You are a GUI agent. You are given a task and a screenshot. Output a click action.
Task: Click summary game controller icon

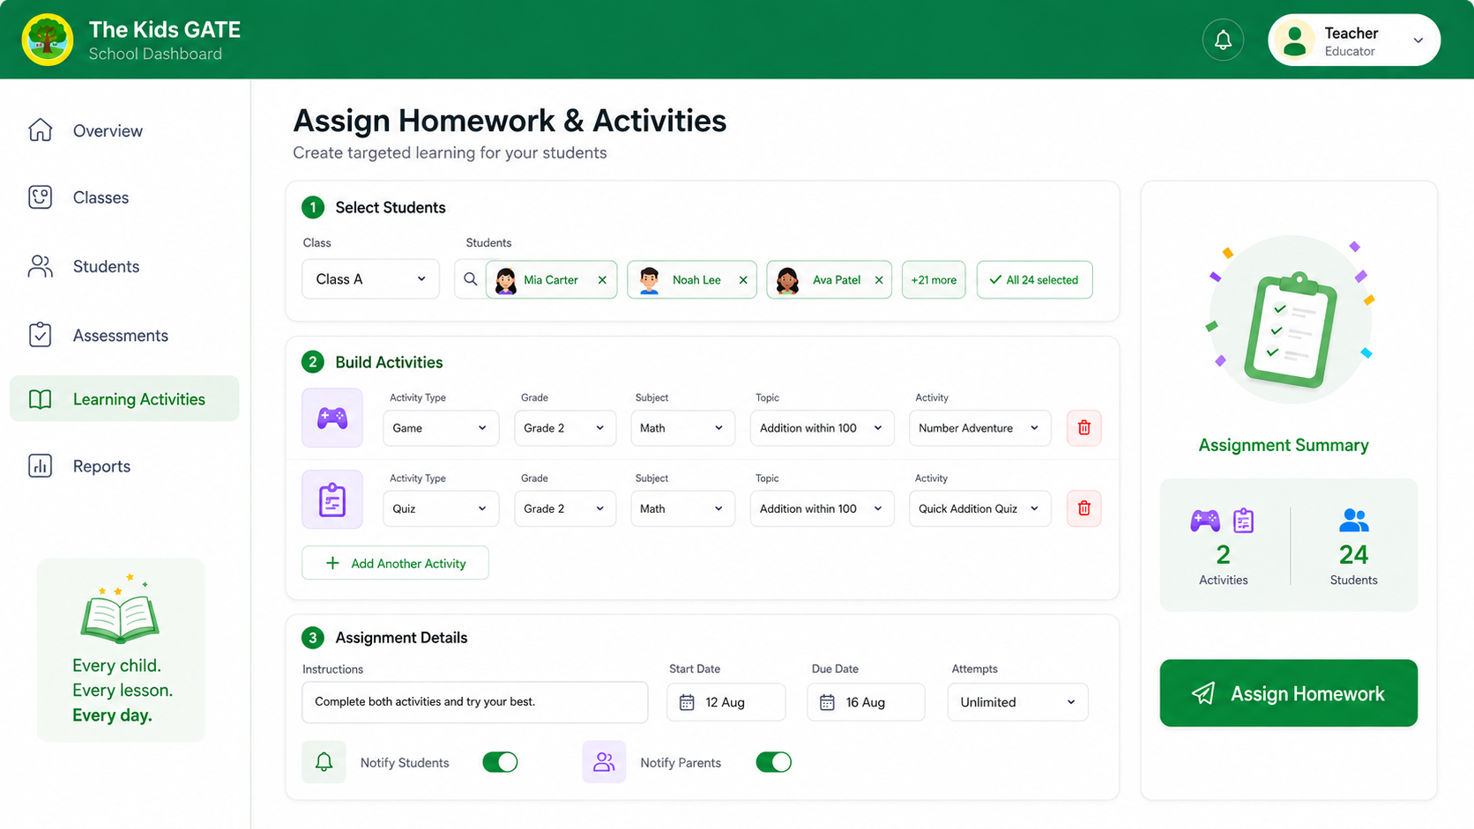(1205, 521)
